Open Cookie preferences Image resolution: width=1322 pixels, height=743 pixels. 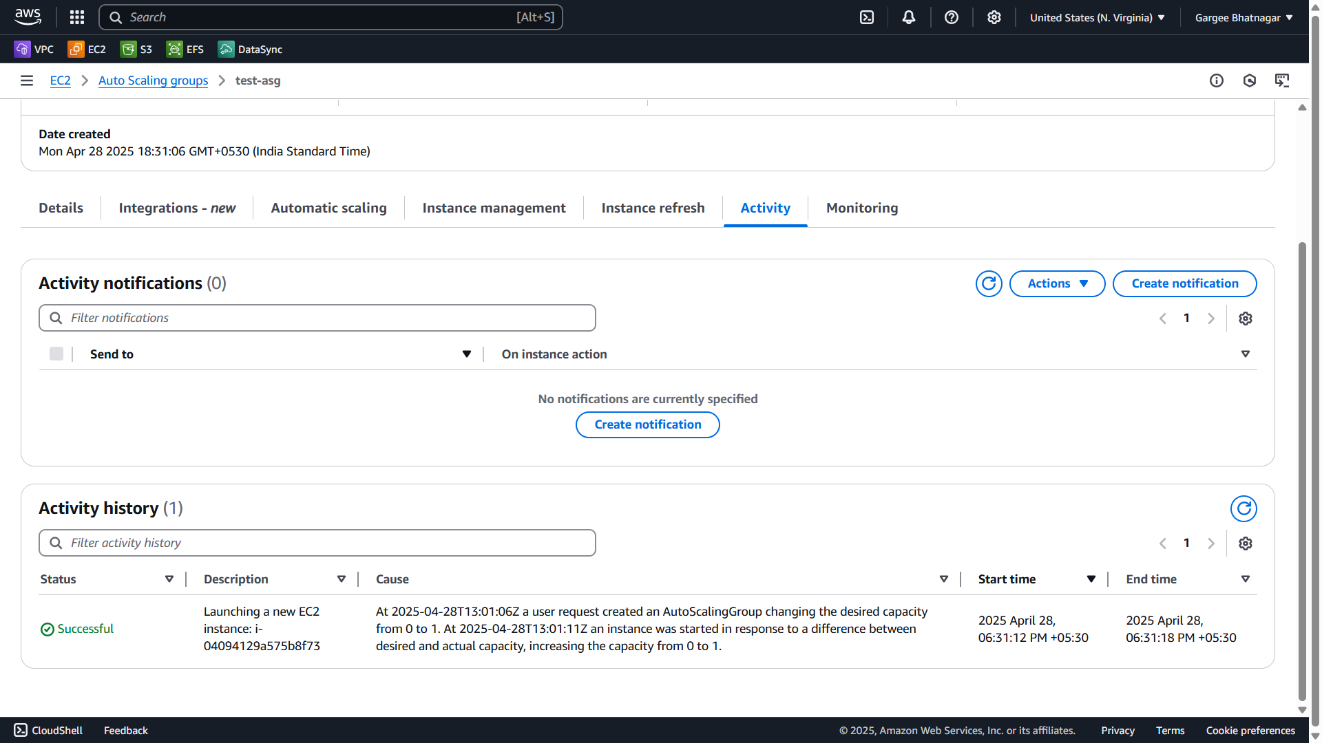pyautogui.click(x=1250, y=730)
